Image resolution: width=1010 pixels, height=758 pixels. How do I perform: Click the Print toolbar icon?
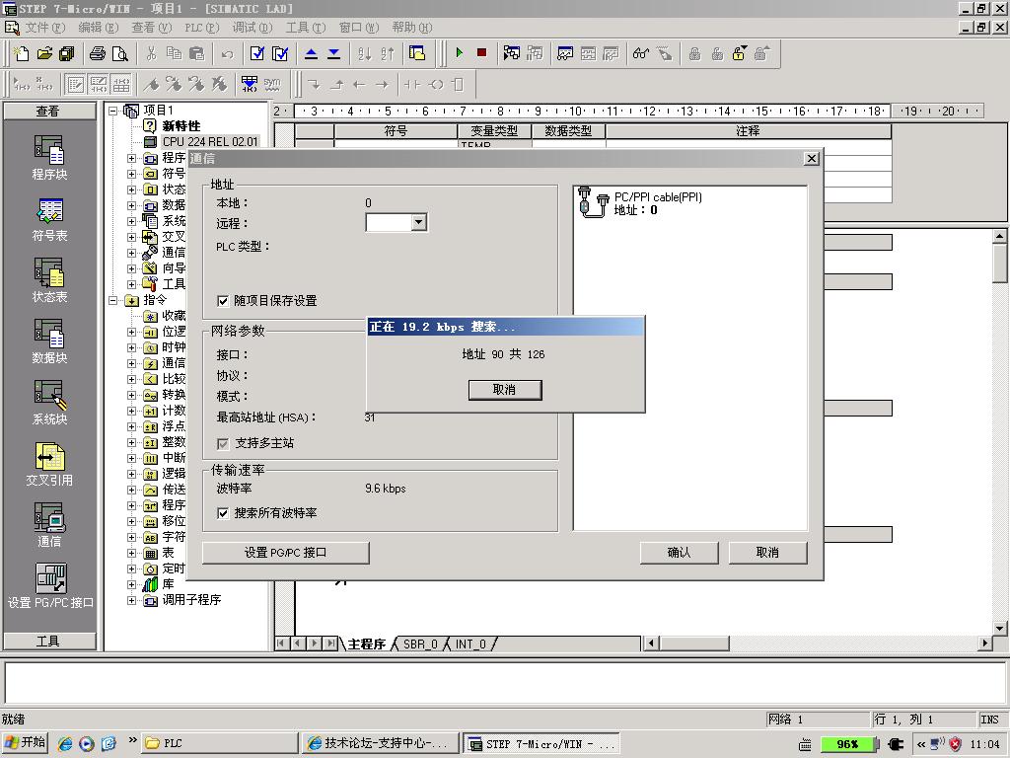(x=98, y=53)
